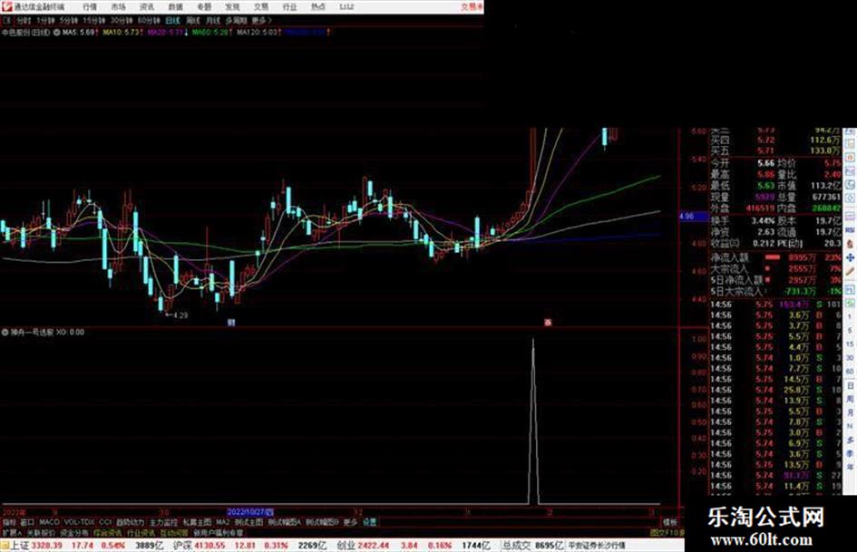Open the 关联报价 bottom tab

[41, 533]
